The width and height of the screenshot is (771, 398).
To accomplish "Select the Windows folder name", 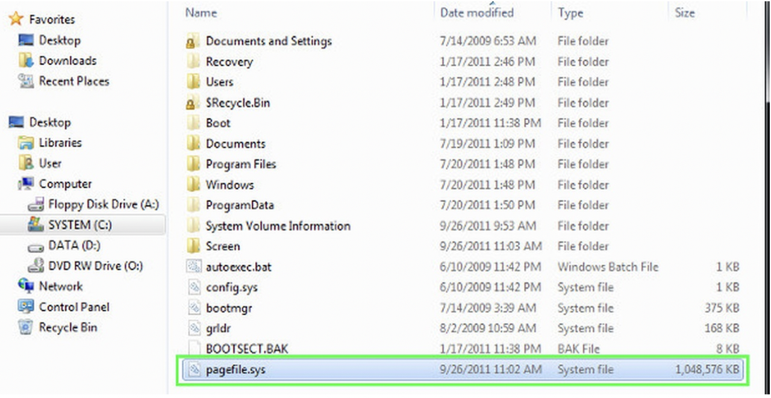I will pos(229,185).
